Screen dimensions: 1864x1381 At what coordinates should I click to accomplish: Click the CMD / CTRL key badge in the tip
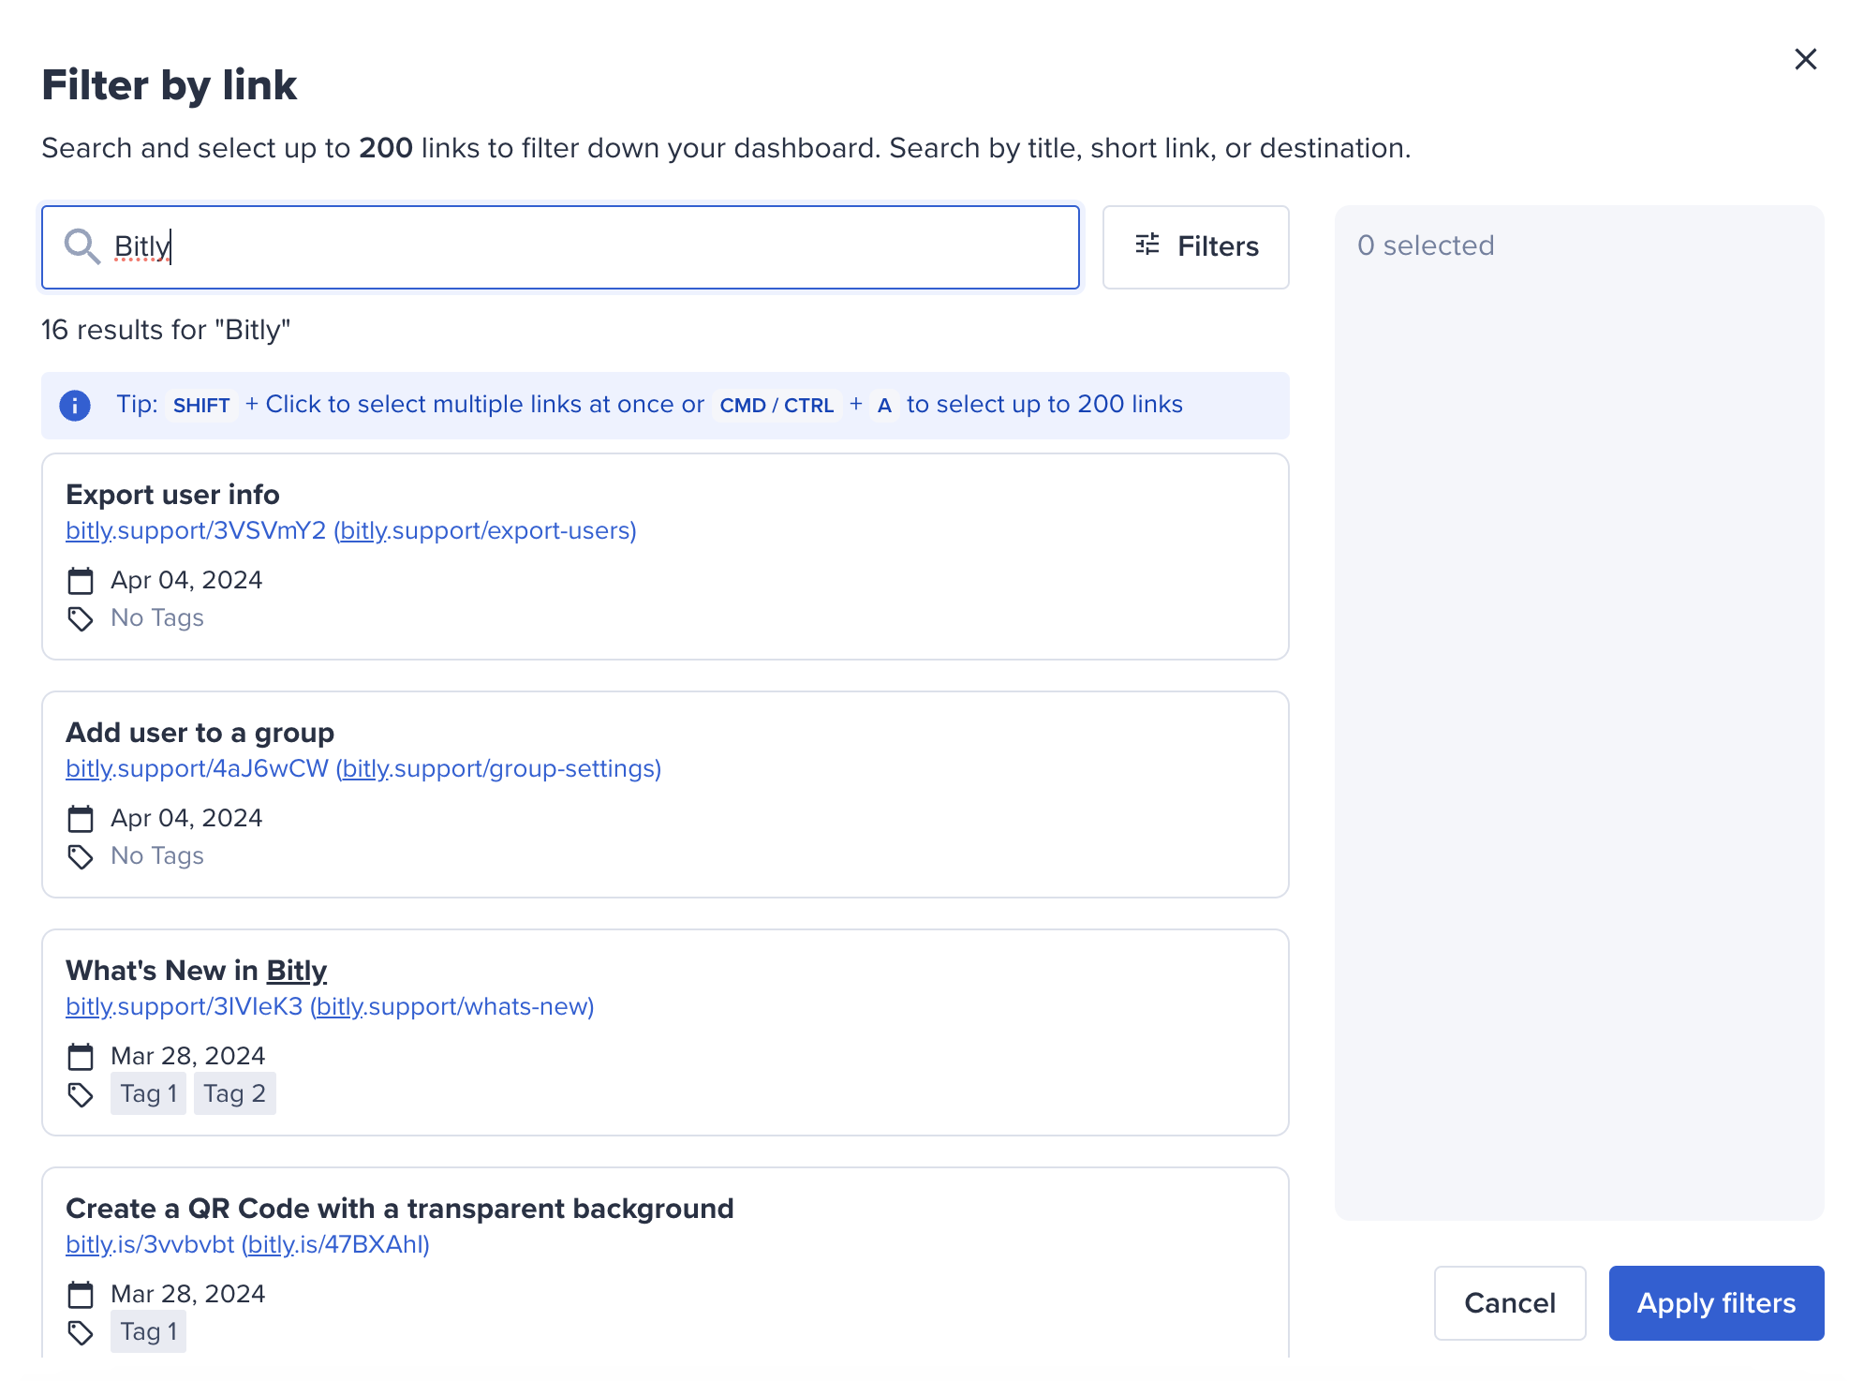click(x=777, y=406)
